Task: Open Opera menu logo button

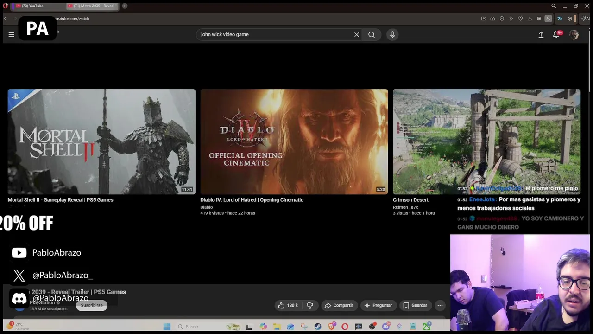Action: point(5,6)
